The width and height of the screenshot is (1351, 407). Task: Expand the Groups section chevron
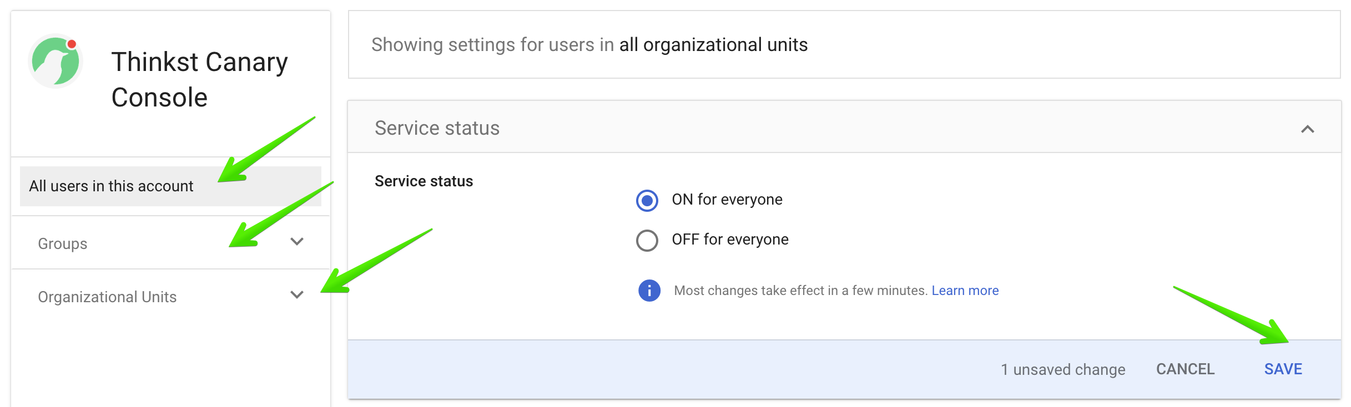pos(297,242)
